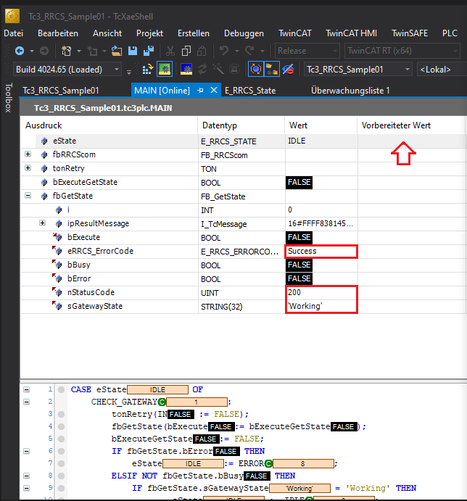Click the navigate back arrow icon
This screenshot has height=501, width=467.
[20, 51]
